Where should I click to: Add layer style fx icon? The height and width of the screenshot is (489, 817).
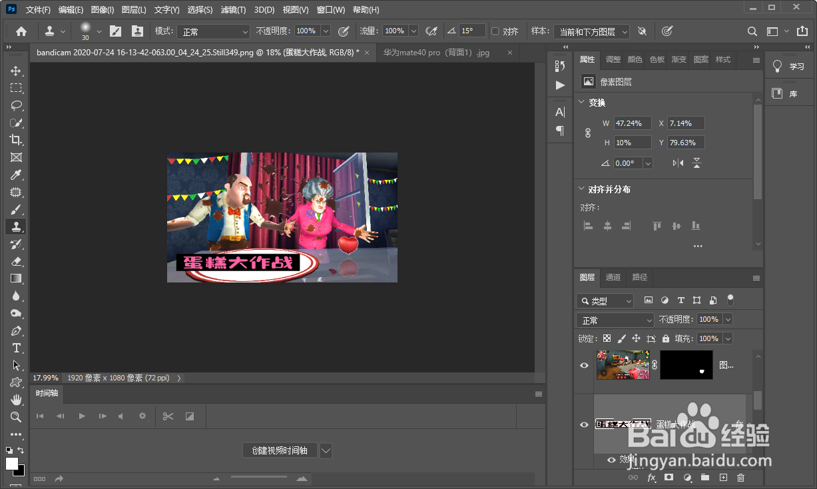(651, 478)
